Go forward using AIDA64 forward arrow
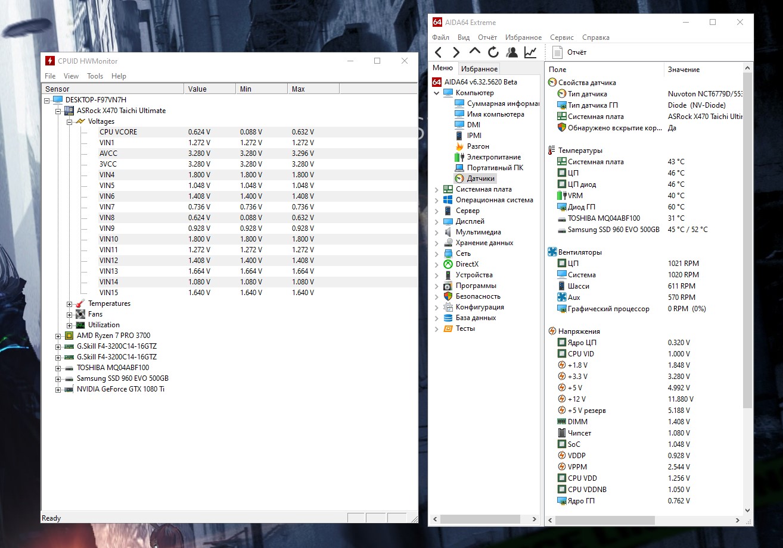The width and height of the screenshot is (783, 548). (x=456, y=52)
